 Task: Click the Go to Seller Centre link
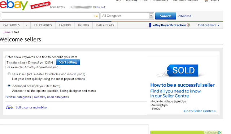[x=200, y=111]
